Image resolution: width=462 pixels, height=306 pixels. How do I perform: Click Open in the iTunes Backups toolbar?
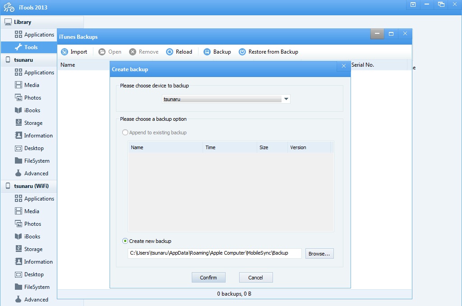[110, 52]
